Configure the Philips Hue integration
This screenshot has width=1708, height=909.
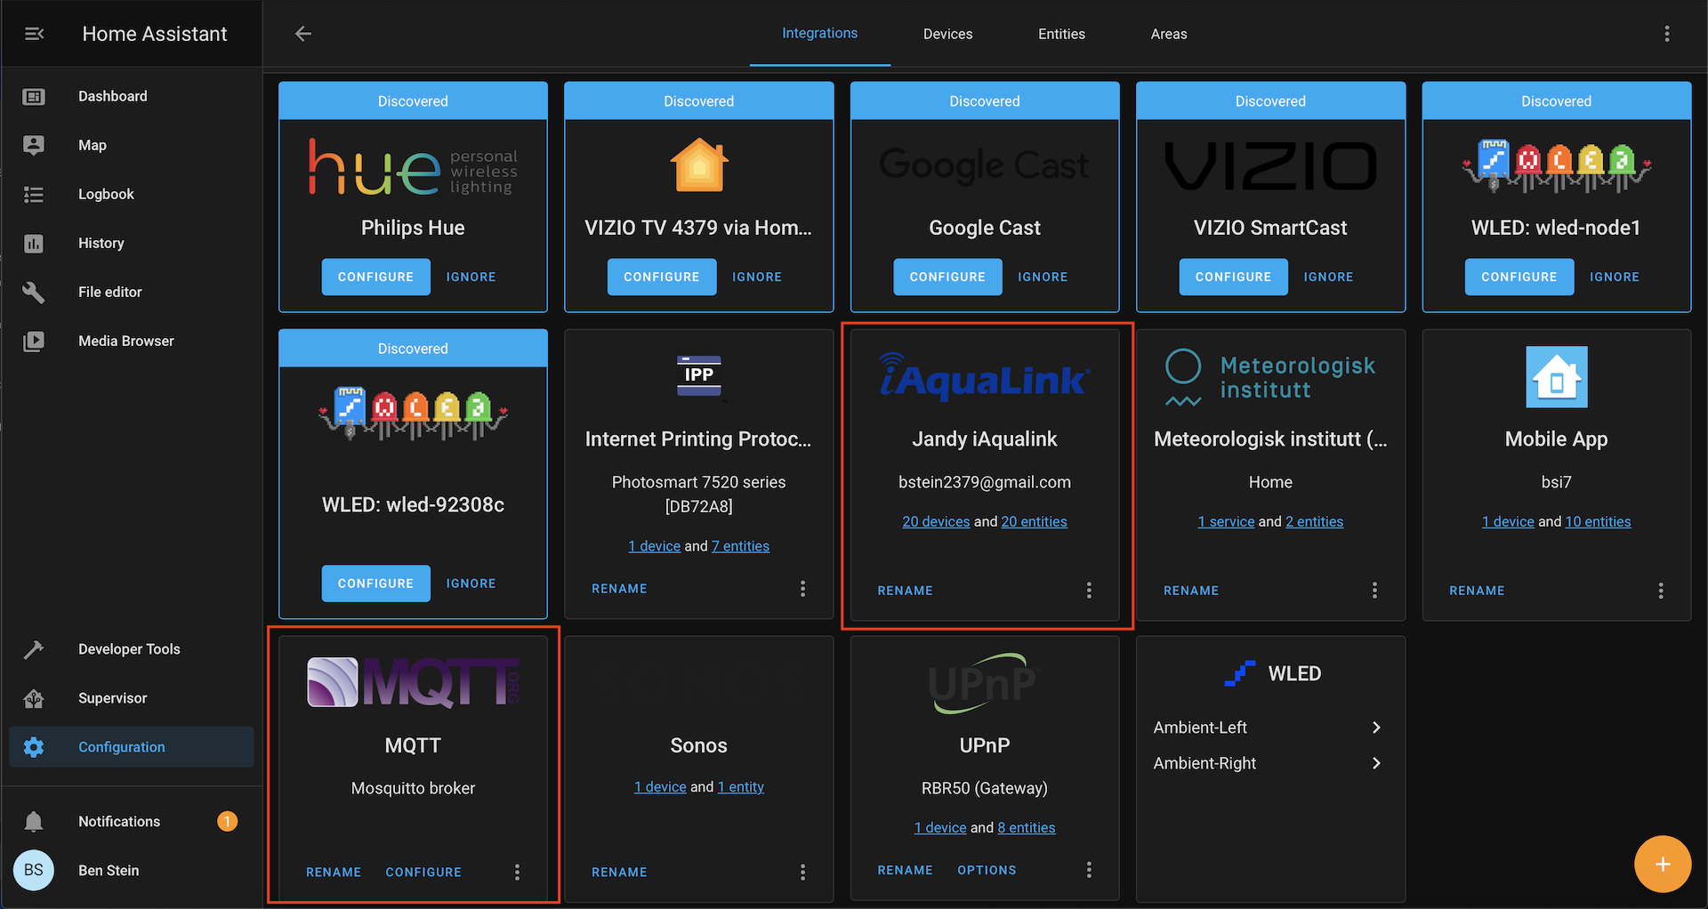375,277
